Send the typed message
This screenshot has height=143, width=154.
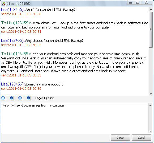tap(142, 138)
